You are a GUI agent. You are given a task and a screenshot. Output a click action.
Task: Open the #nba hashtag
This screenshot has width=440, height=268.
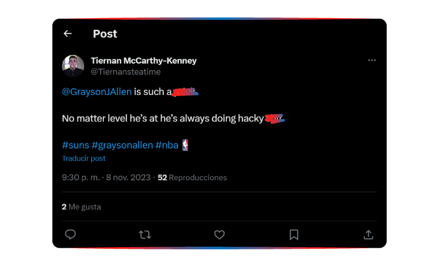click(167, 145)
